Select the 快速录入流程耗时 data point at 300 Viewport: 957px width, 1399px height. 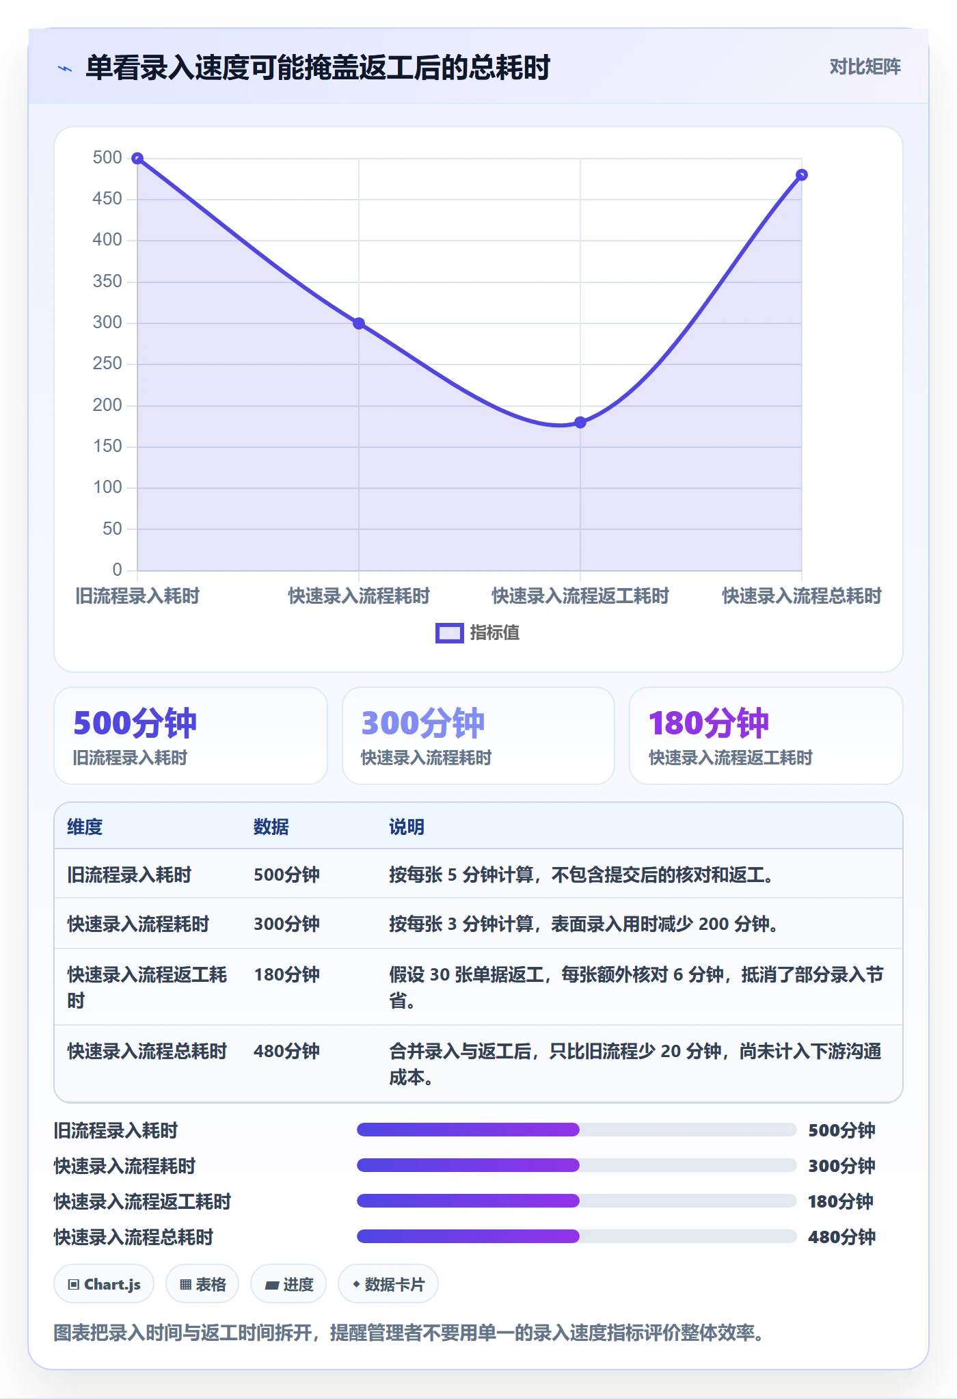[x=359, y=323]
